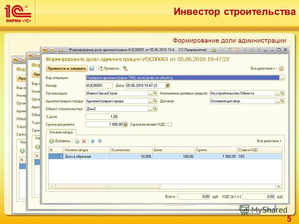The width and height of the screenshot is (299, 224).
Task: Click the get link icon with green arrow
Action: 214,50
